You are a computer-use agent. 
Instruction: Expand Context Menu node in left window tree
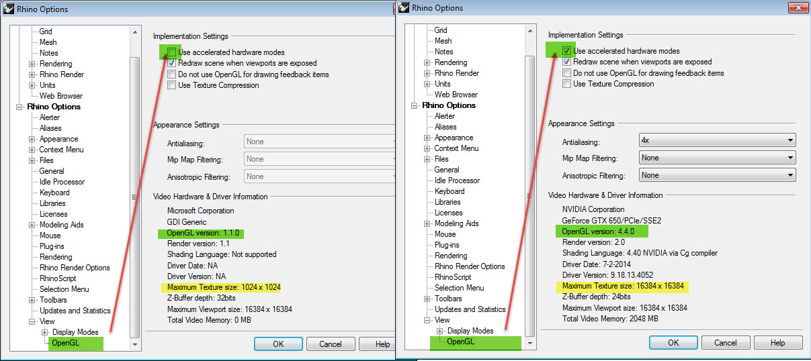32,150
